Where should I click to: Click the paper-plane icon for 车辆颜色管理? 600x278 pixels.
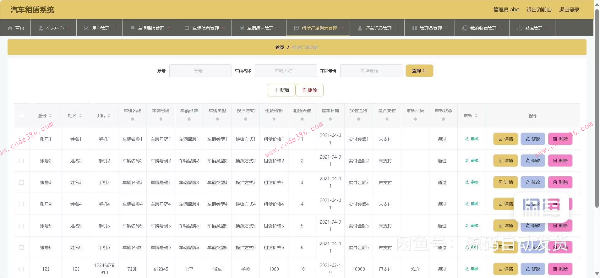[x=242, y=28]
